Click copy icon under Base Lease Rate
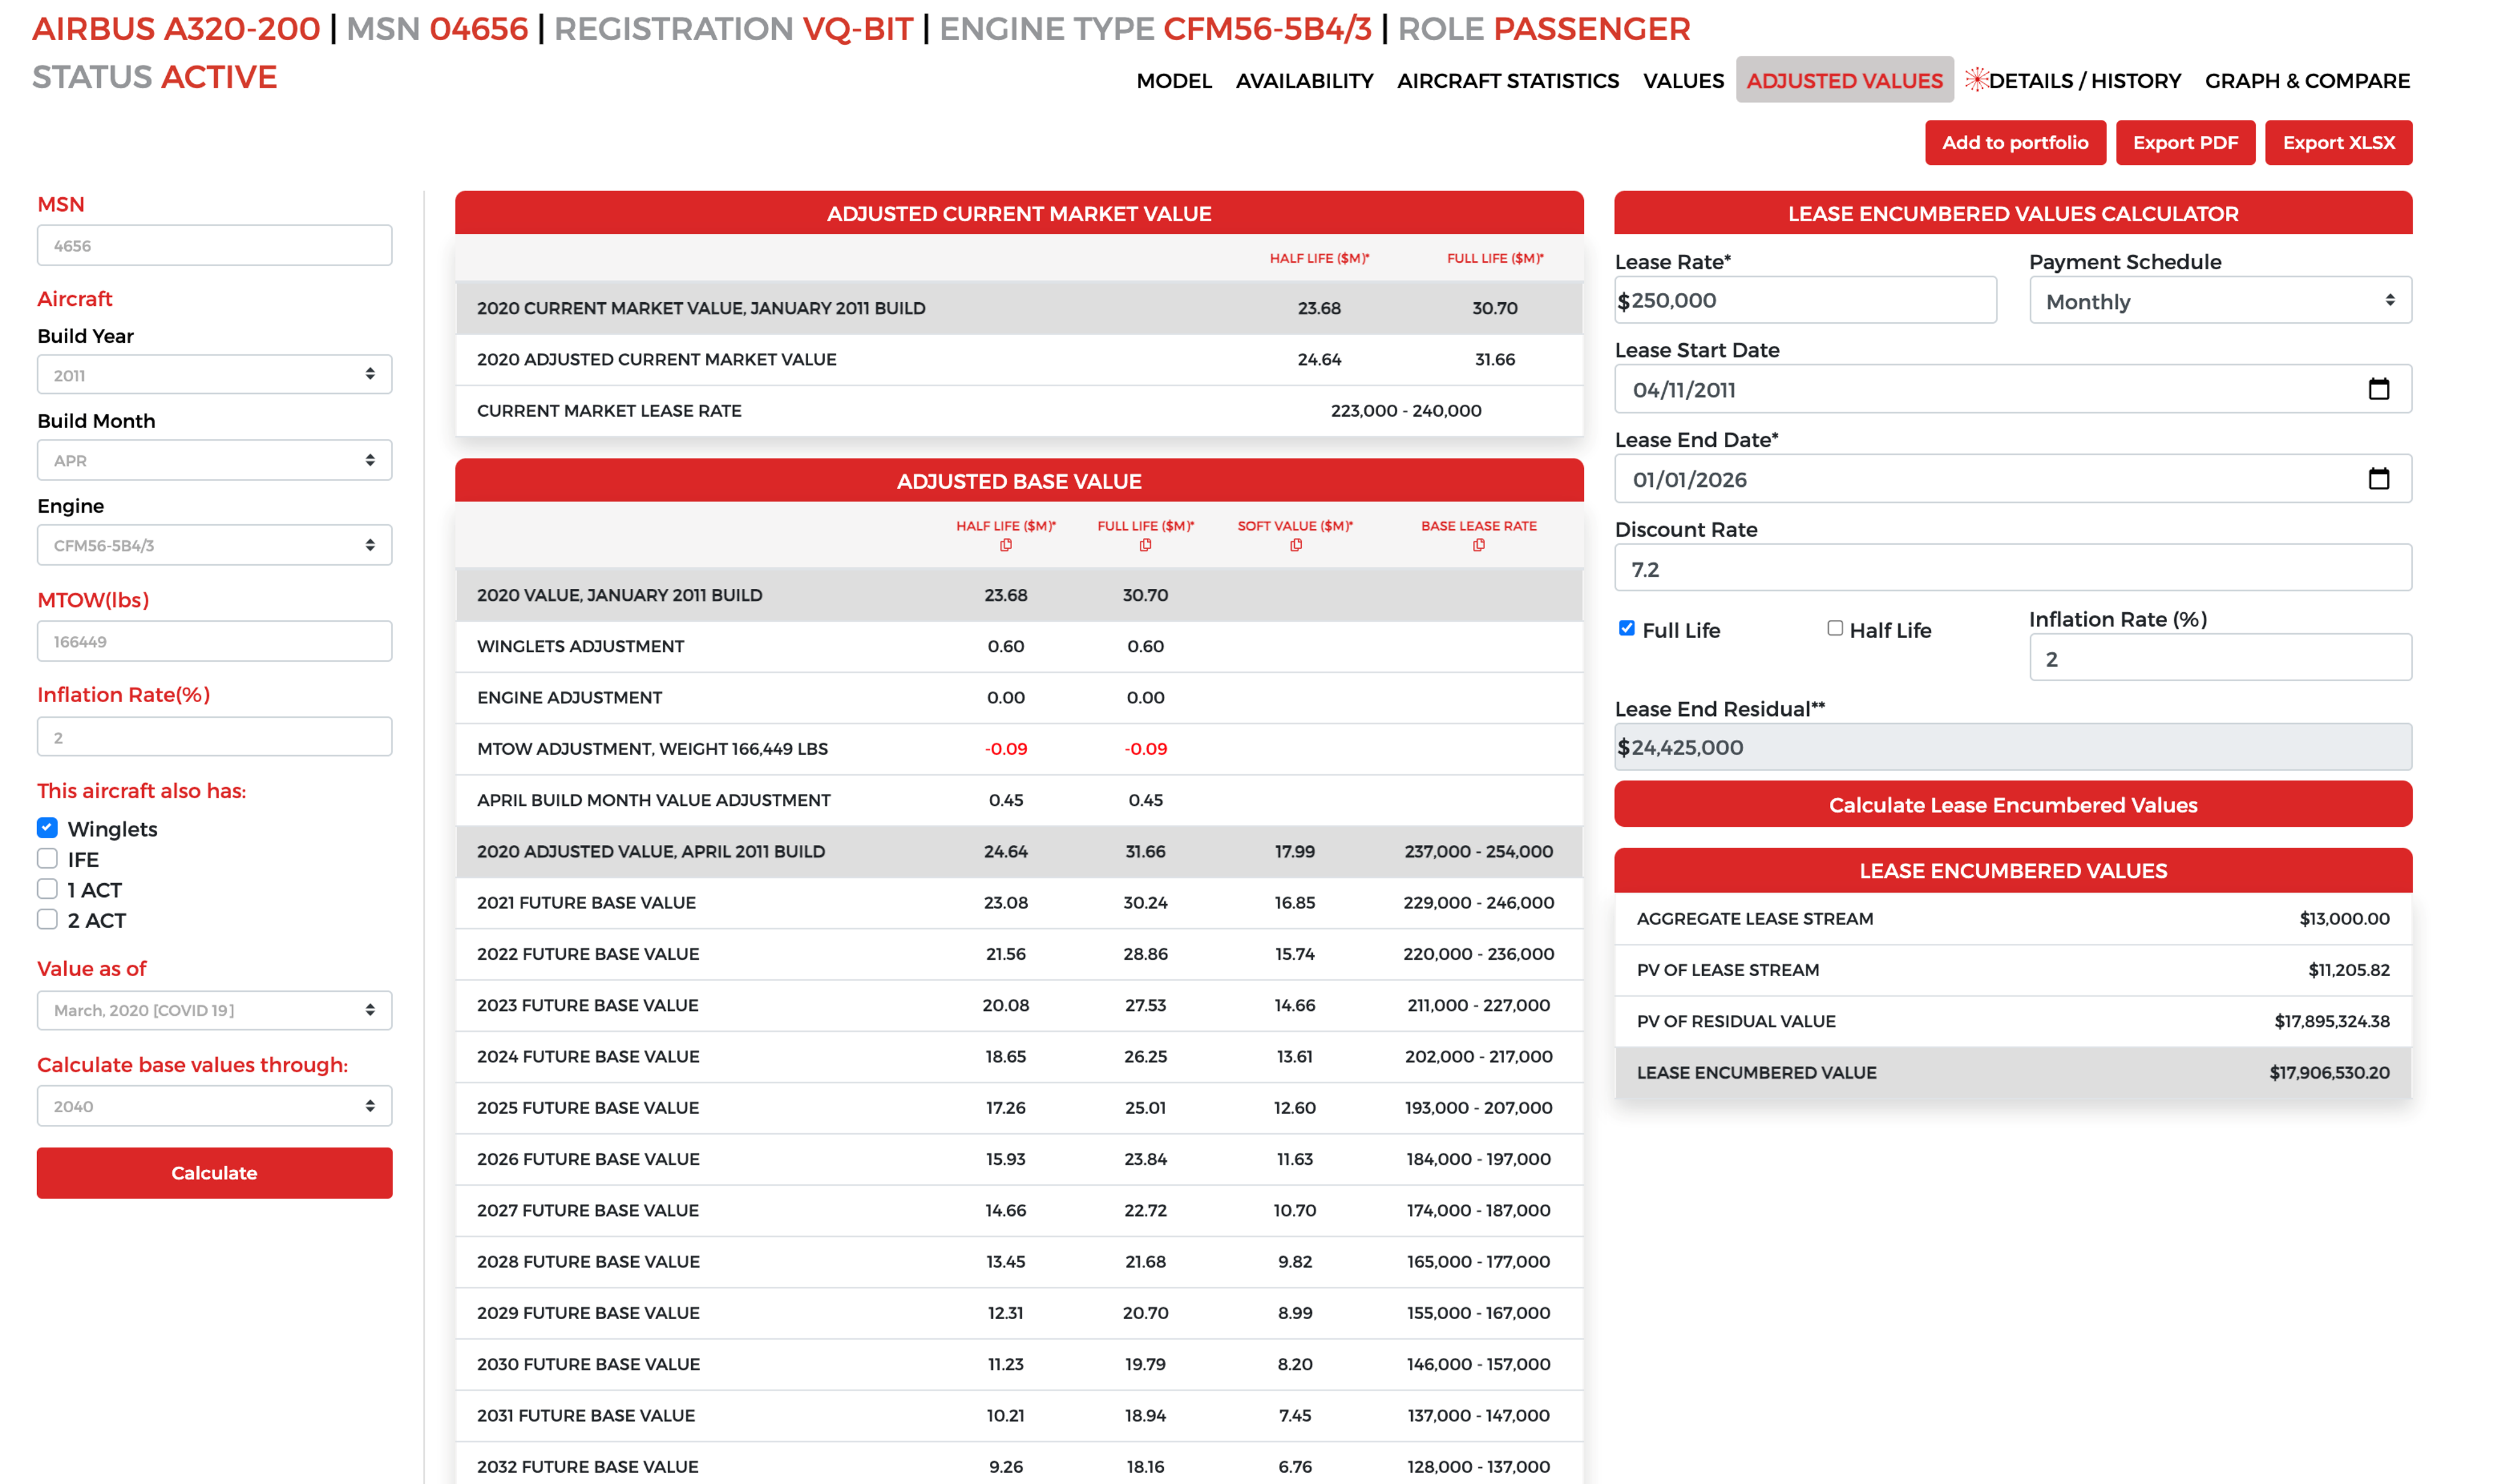Image resolution: width=2497 pixels, height=1484 pixels. pyautogui.click(x=1479, y=545)
